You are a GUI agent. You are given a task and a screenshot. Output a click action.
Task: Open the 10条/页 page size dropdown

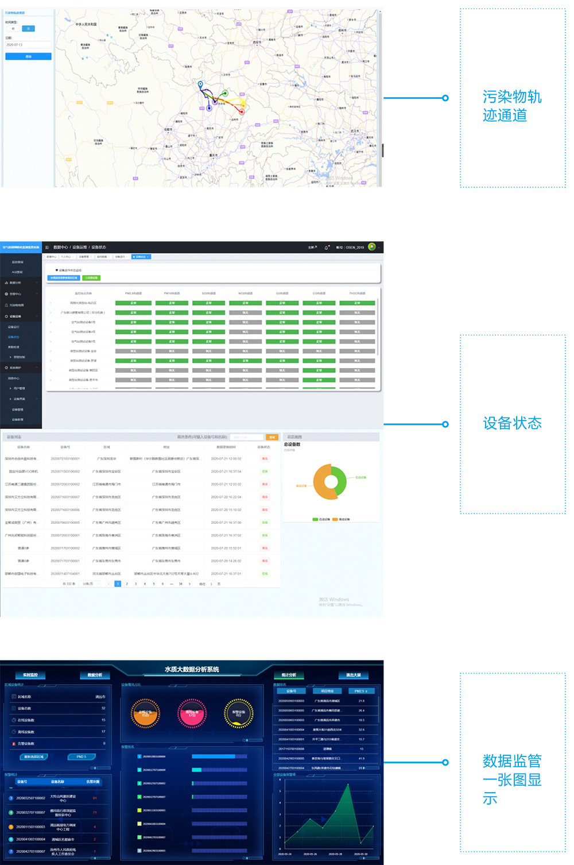(88, 584)
